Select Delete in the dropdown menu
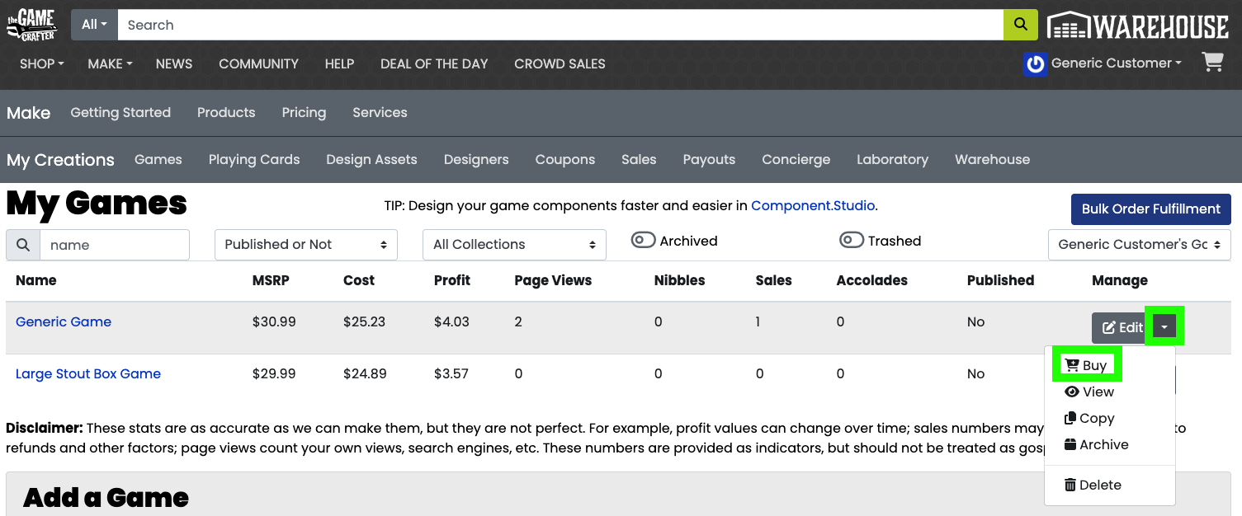This screenshot has height=516, width=1242. coord(1093,485)
